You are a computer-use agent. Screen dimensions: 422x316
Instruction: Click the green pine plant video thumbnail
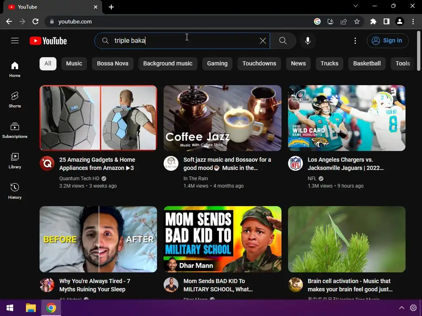click(x=347, y=239)
